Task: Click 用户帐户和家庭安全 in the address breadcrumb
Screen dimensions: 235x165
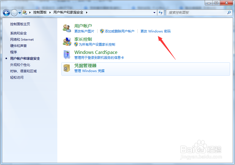Action: (68, 12)
